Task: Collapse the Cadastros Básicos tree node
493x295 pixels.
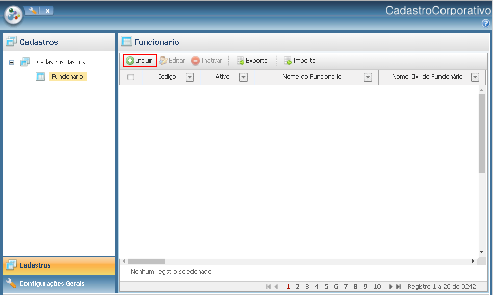Action: point(11,62)
